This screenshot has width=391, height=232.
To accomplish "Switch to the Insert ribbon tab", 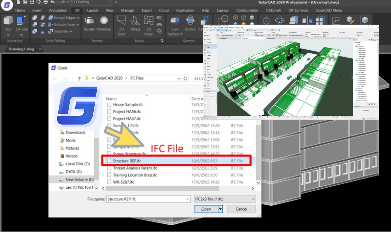I will click(x=37, y=10).
